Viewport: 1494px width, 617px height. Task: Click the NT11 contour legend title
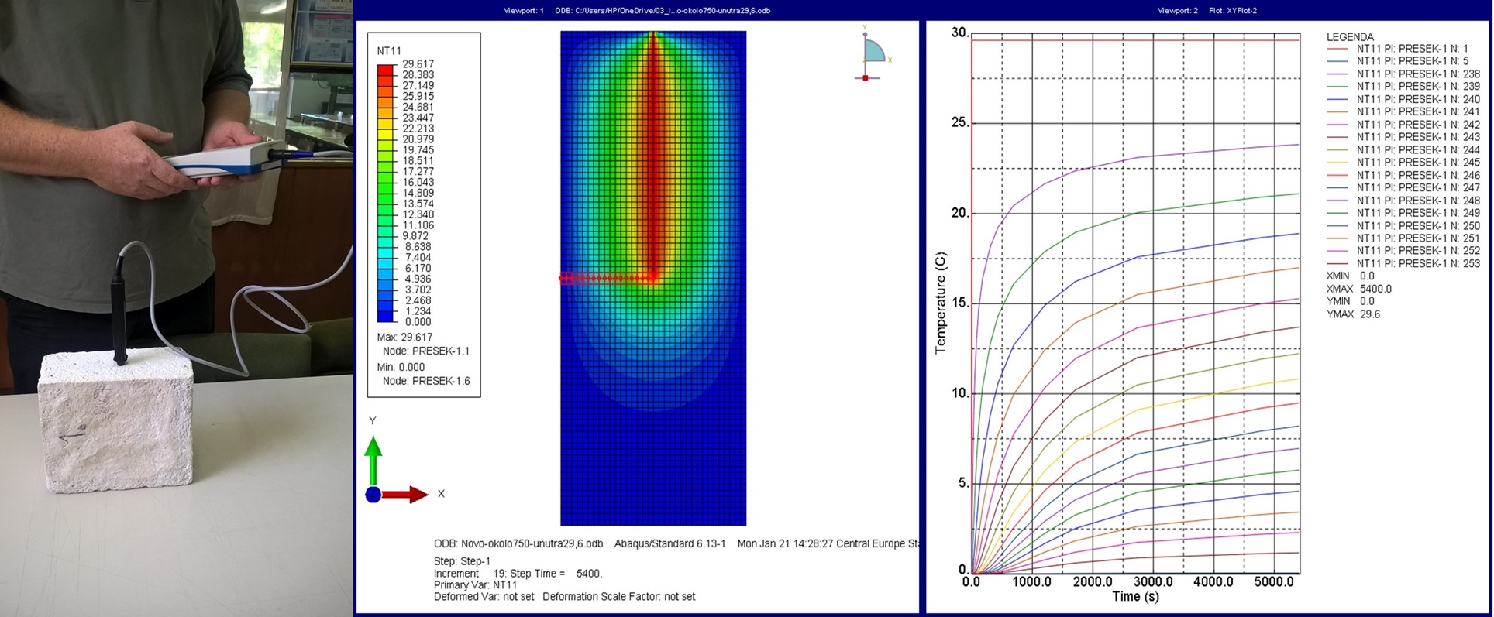(x=389, y=51)
